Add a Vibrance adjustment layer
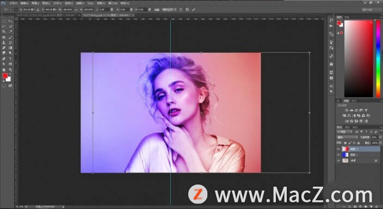383x209 pixels. [366, 110]
